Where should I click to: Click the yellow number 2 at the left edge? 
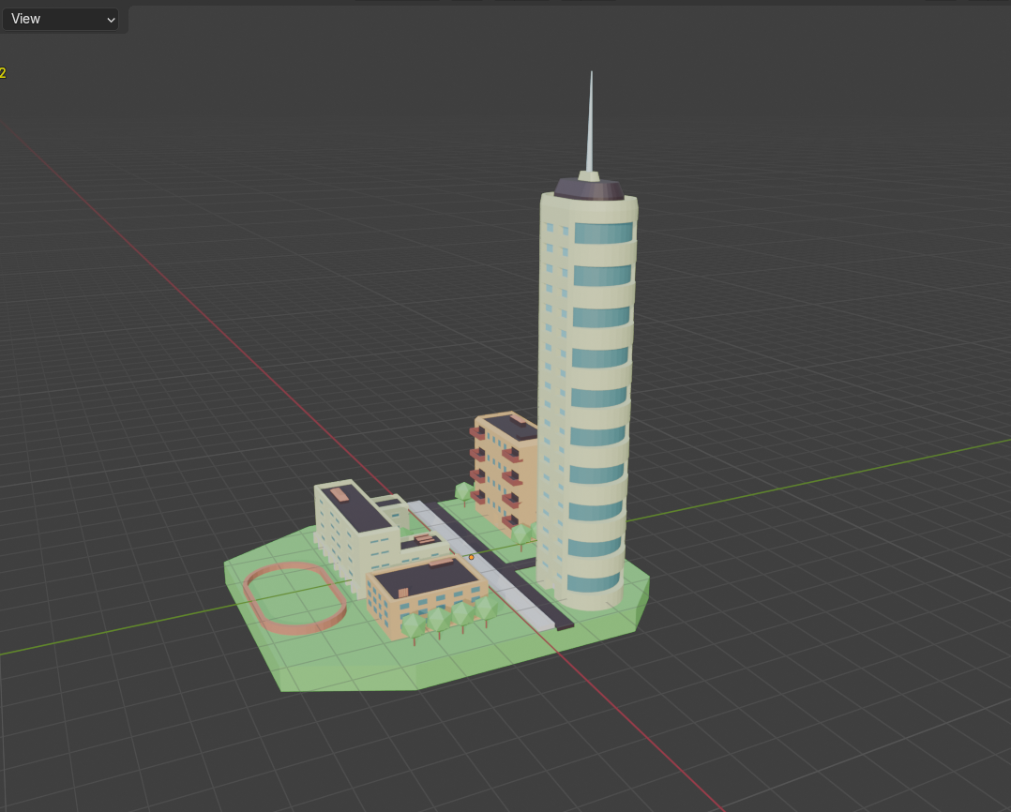pyautogui.click(x=3, y=73)
